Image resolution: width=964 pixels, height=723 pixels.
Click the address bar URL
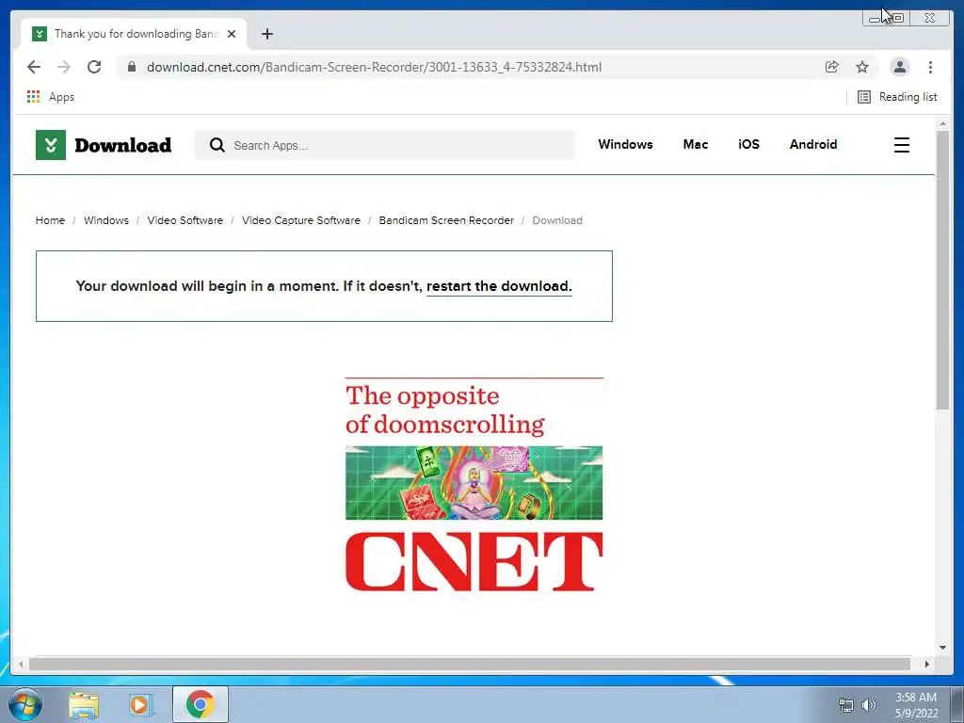click(x=374, y=67)
